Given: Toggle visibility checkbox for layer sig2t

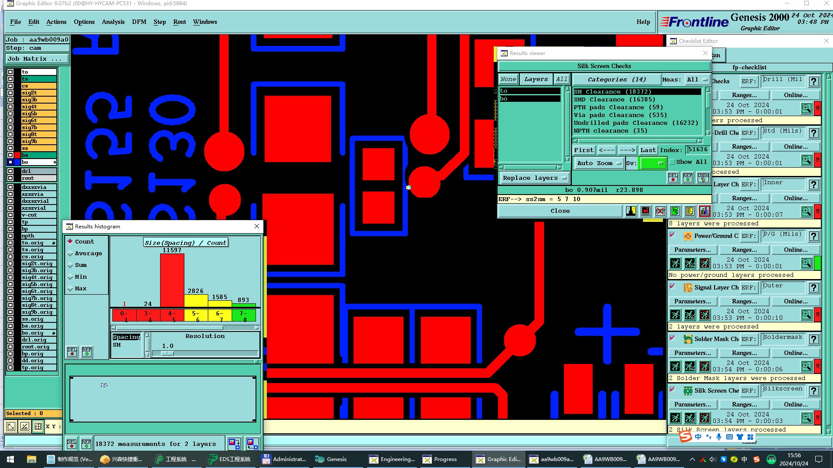Looking at the screenshot, I should coord(10,93).
